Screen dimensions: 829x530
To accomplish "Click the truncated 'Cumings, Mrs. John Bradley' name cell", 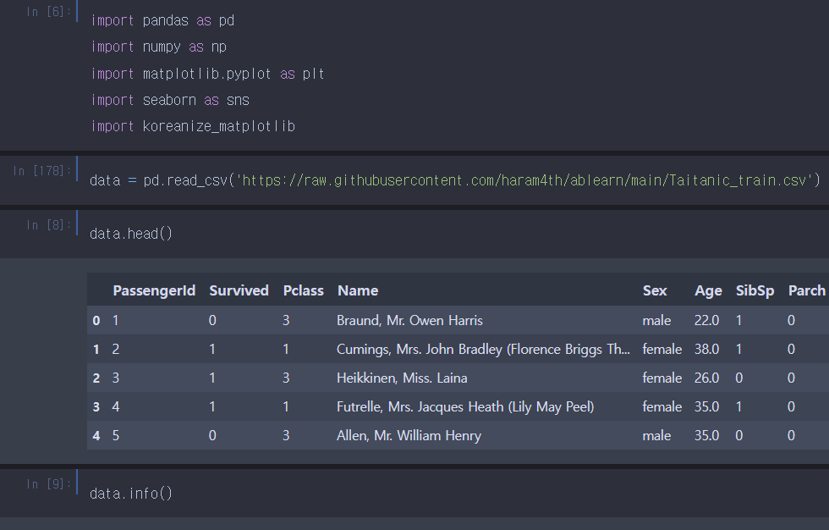I will pyautogui.click(x=483, y=349).
